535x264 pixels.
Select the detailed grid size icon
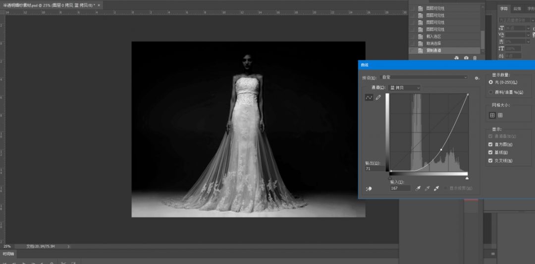pos(500,115)
